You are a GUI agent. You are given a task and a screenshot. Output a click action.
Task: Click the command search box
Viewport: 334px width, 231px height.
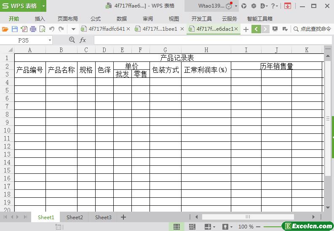tap(312, 29)
